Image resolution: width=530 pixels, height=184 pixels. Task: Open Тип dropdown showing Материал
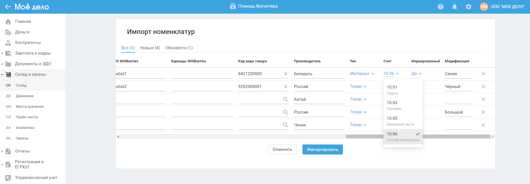tap(362, 73)
